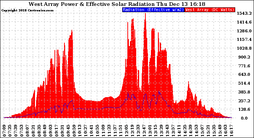Click the 07:53 time label
Image resolution: width=254 pixels, height=138 pixels.
point(22,131)
